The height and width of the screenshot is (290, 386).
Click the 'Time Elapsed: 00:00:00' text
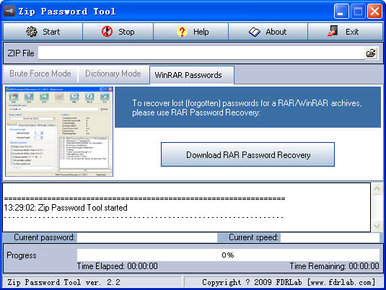117,266
